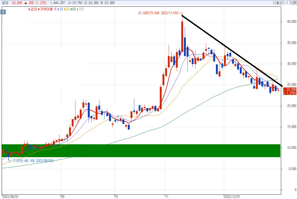The width and height of the screenshot is (297, 199).
Task: Click the red up-triangle price change indicator
Action: 26,3
